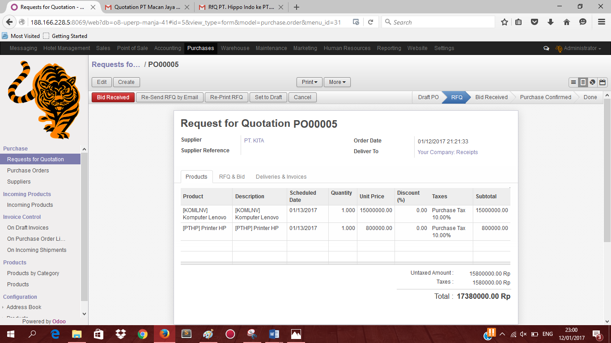Open the Print dropdown
611x343 pixels.
[310, 82]
